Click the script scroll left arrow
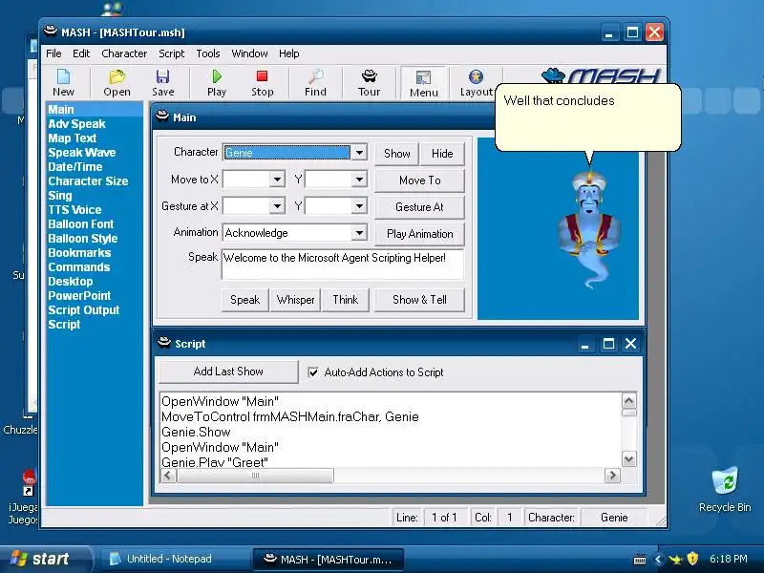Screen dimensions: 764x573 pos(169,476)
